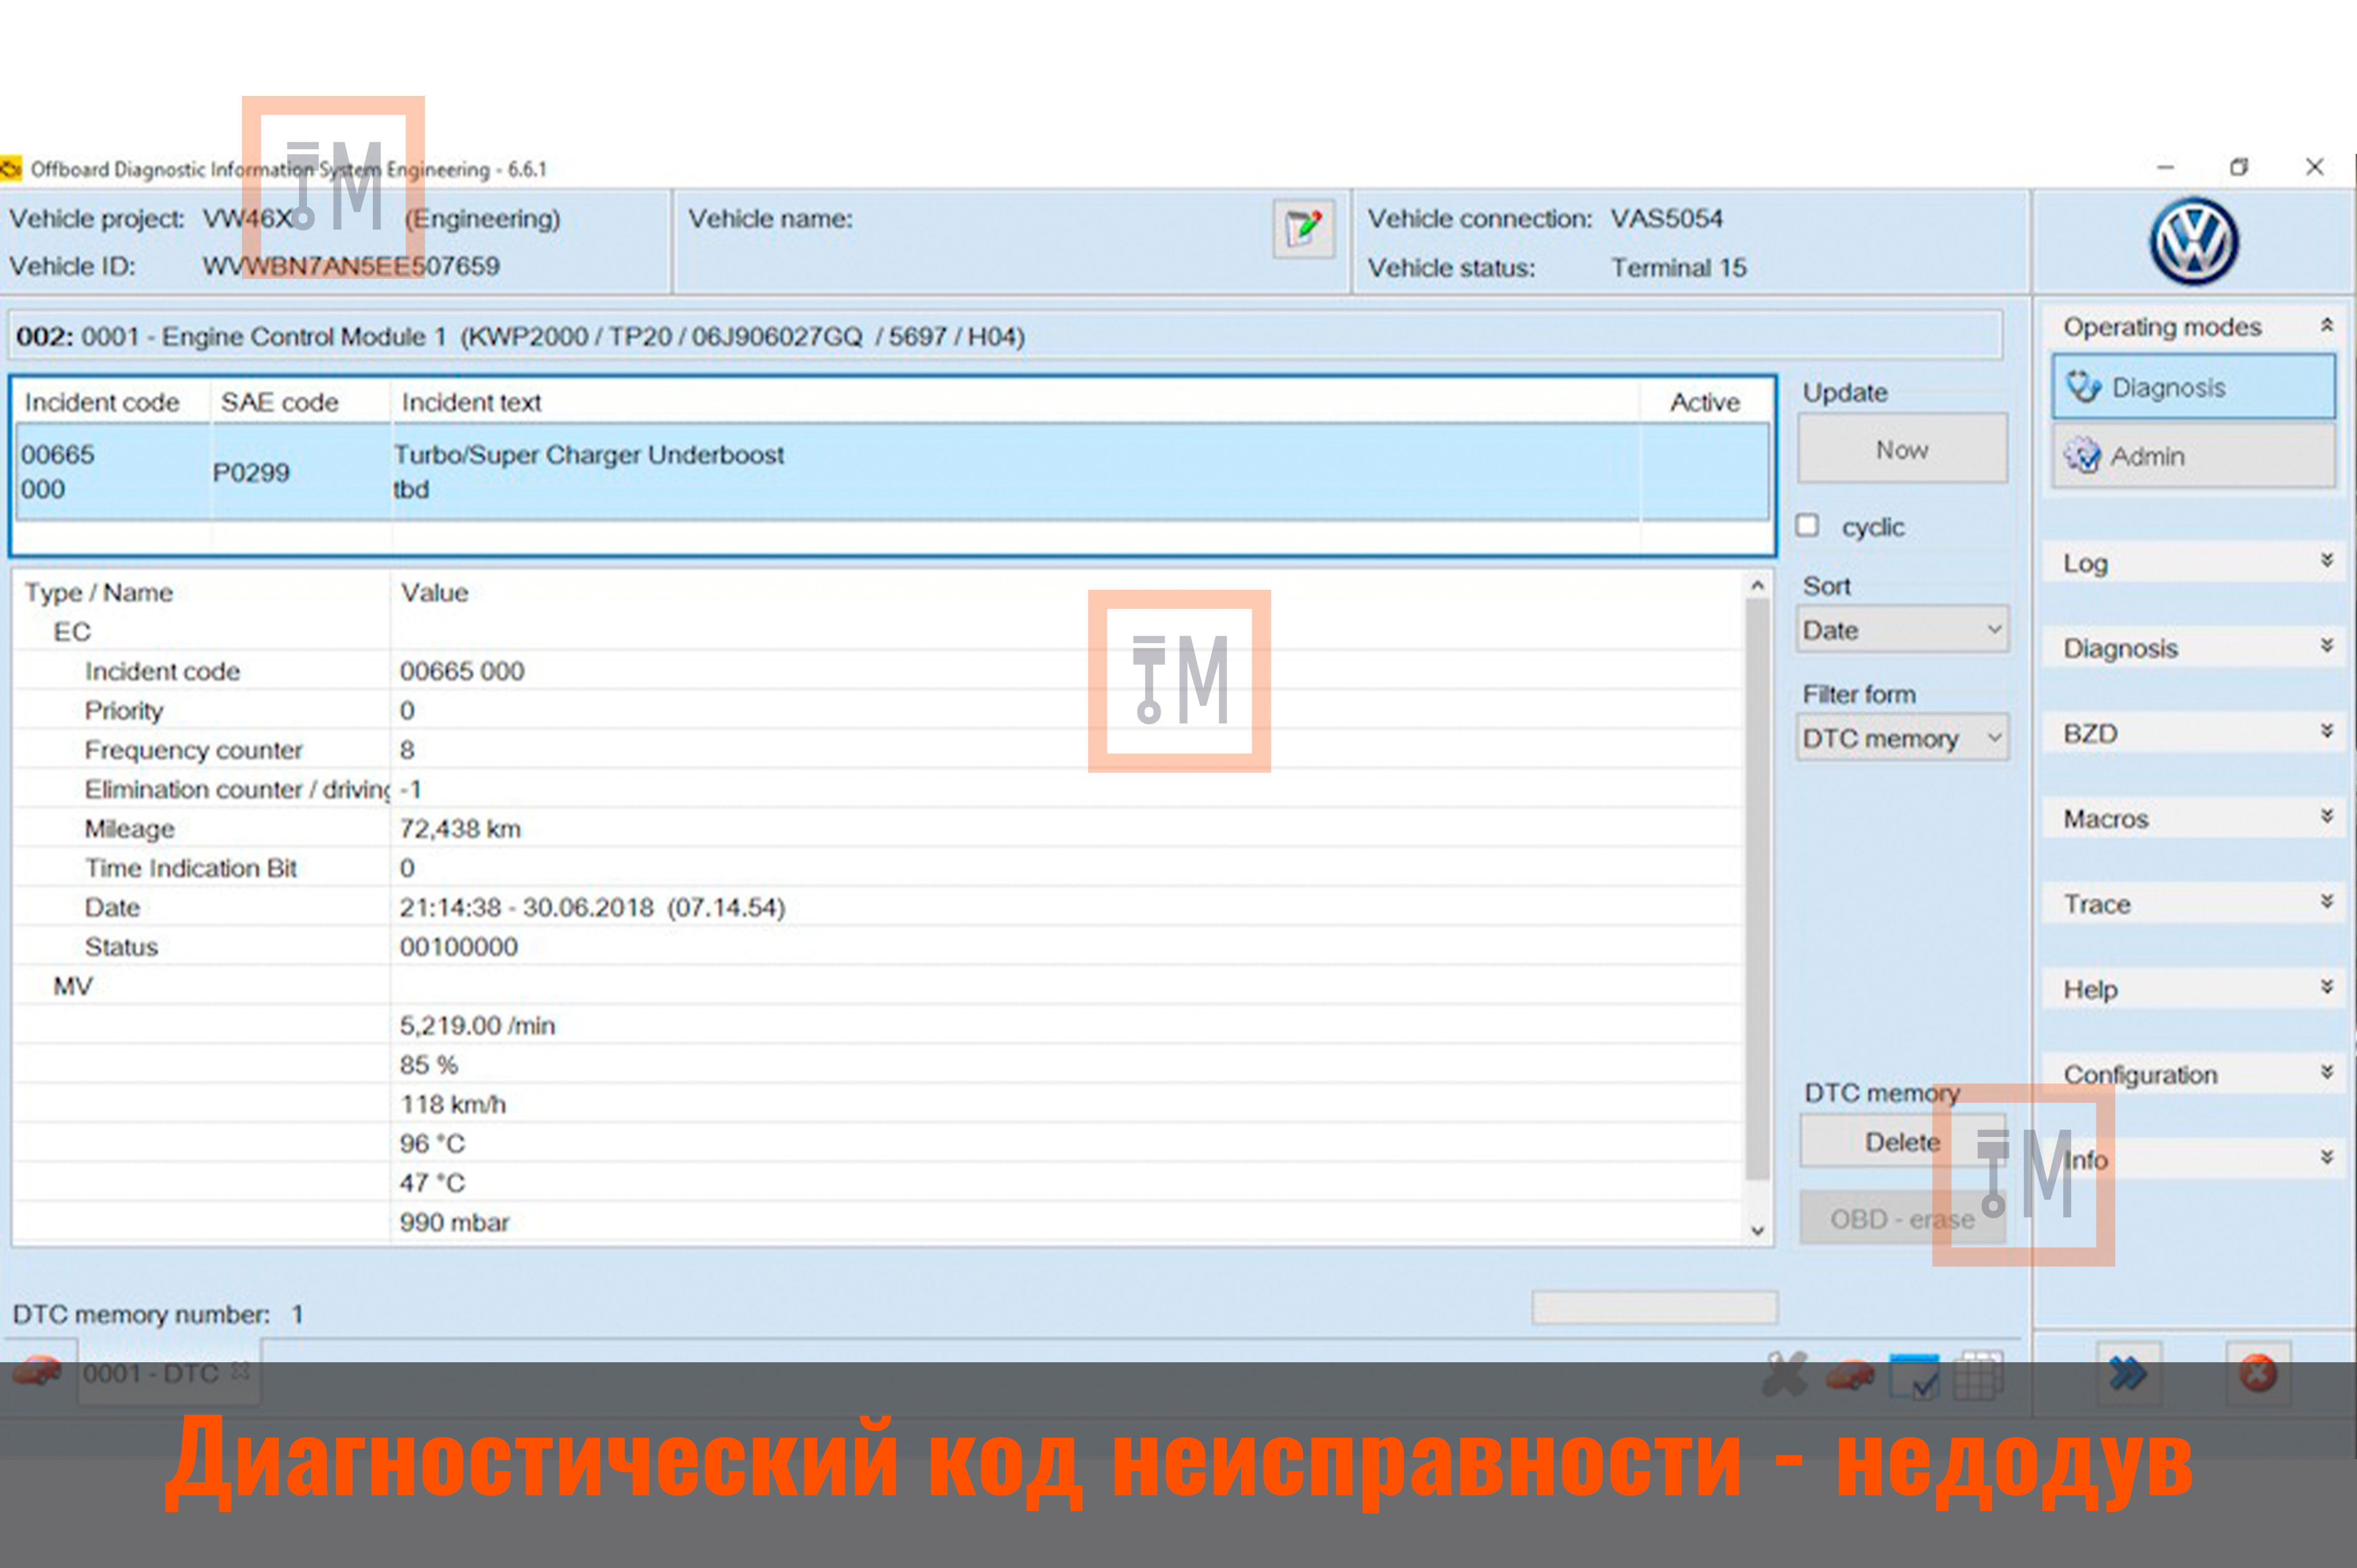Click the 990 mbar measured value
2357x1568 pixels.
click(x=454, y=1223)
